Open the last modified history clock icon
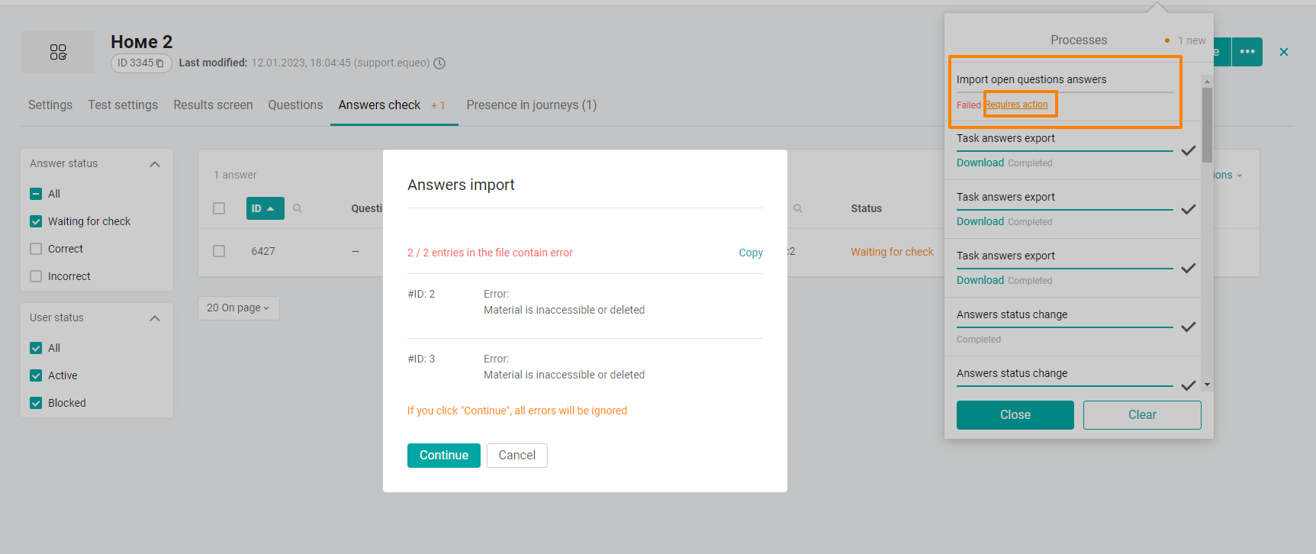Screen dimensions: 1316x554 [439, 63]
